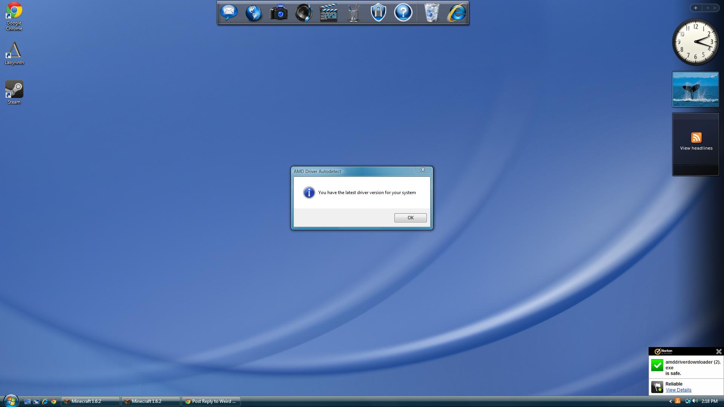
Task: Switch to first Minecraft 1.6.2 taskbar window
Action: tap(90, 401)
